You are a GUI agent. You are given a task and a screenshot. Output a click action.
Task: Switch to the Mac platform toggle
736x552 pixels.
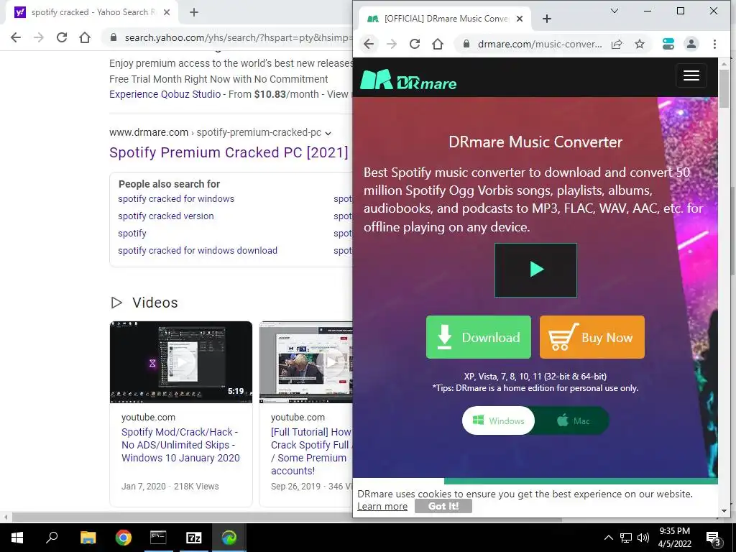point(573,420)
